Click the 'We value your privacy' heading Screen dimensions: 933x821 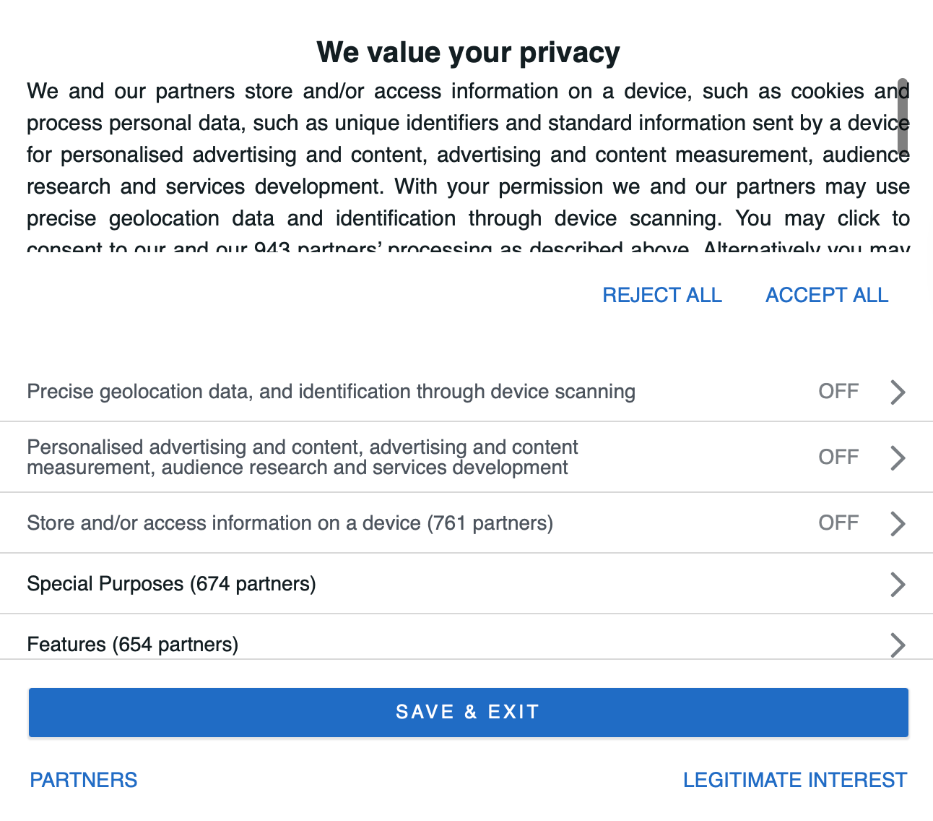click(x=468, y=53)
